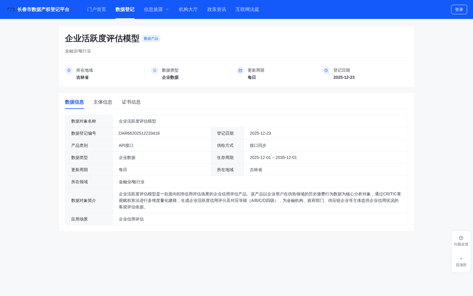473x296 pixels.
Task: Click the 2025-12-01 ~ 2035-12-01 lifecycle cell
Action: coord(273,157)
